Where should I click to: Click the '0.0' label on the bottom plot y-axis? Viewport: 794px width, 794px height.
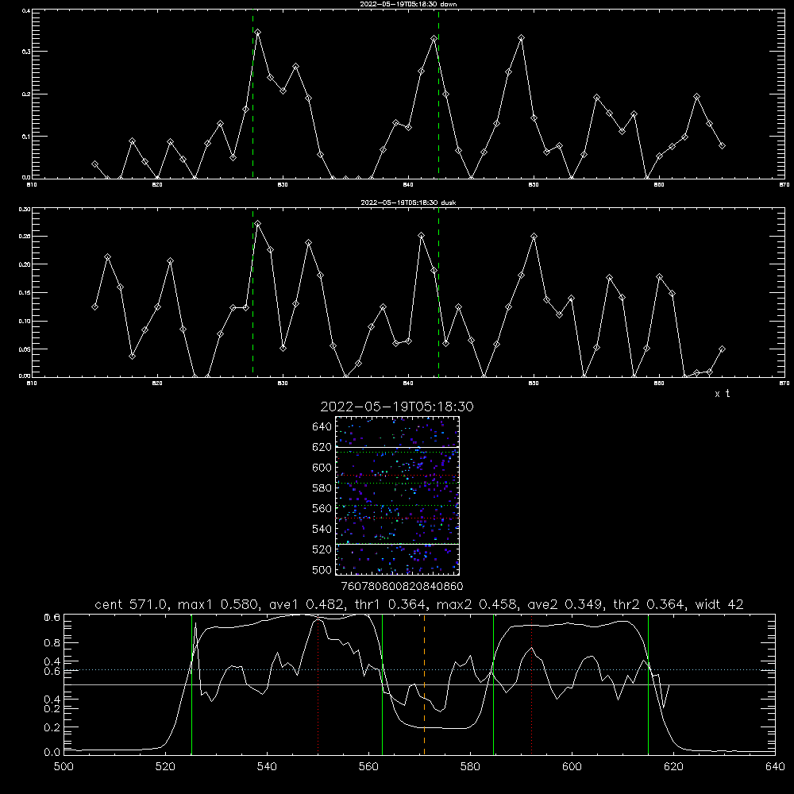click(52, 752)
